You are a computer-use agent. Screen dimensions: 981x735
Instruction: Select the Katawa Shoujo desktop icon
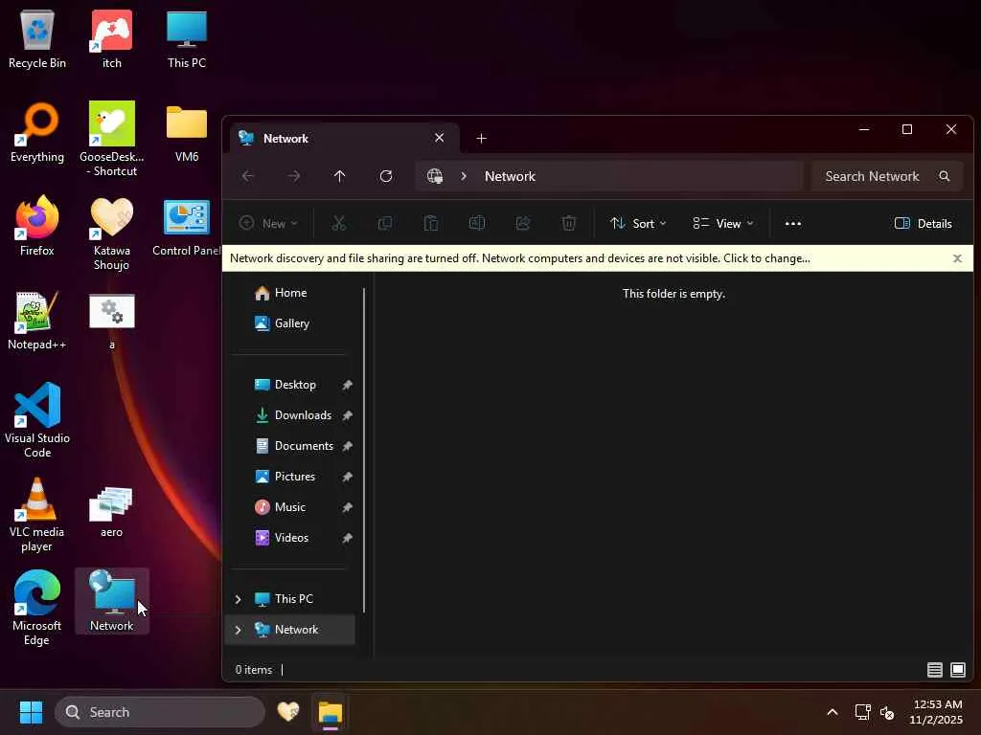coord(111,233)
